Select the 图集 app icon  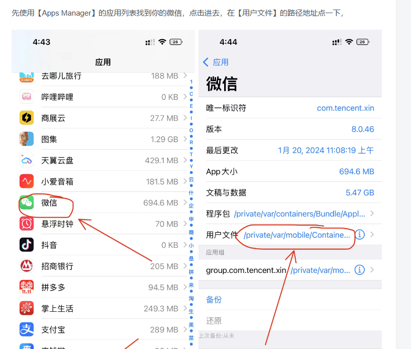click(x=26, y=139)
